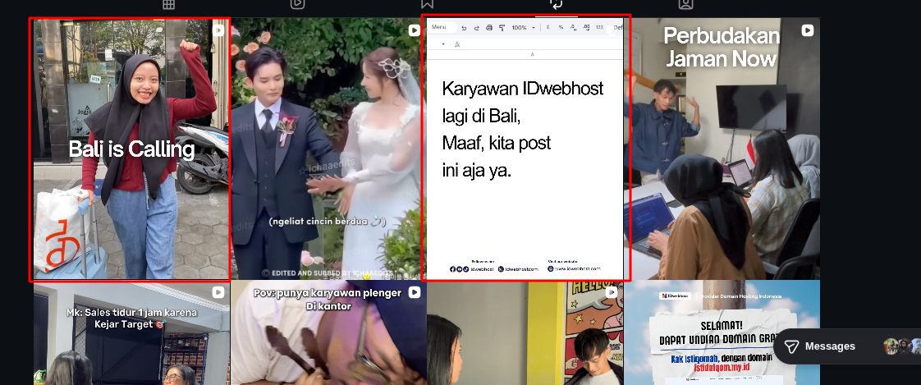Select the Reposts tab icon
The image size is (921, 385).
click(x=557, y=4)
